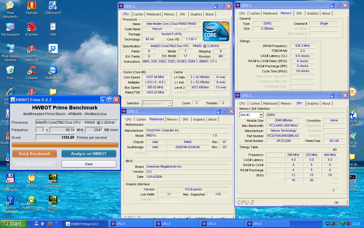
Task: Launch Mobile Partner from the desktop
Action: pyautogui.click(x=32, y=203)
